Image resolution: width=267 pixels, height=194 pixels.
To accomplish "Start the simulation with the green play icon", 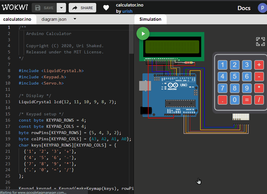I will (143, 34).
